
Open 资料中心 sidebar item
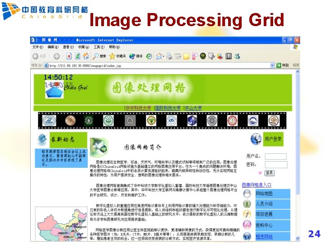pyautogui.click(x=273, y=225)
